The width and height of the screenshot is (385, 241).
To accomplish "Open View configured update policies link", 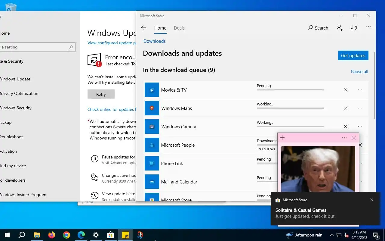I will (112, 43).
